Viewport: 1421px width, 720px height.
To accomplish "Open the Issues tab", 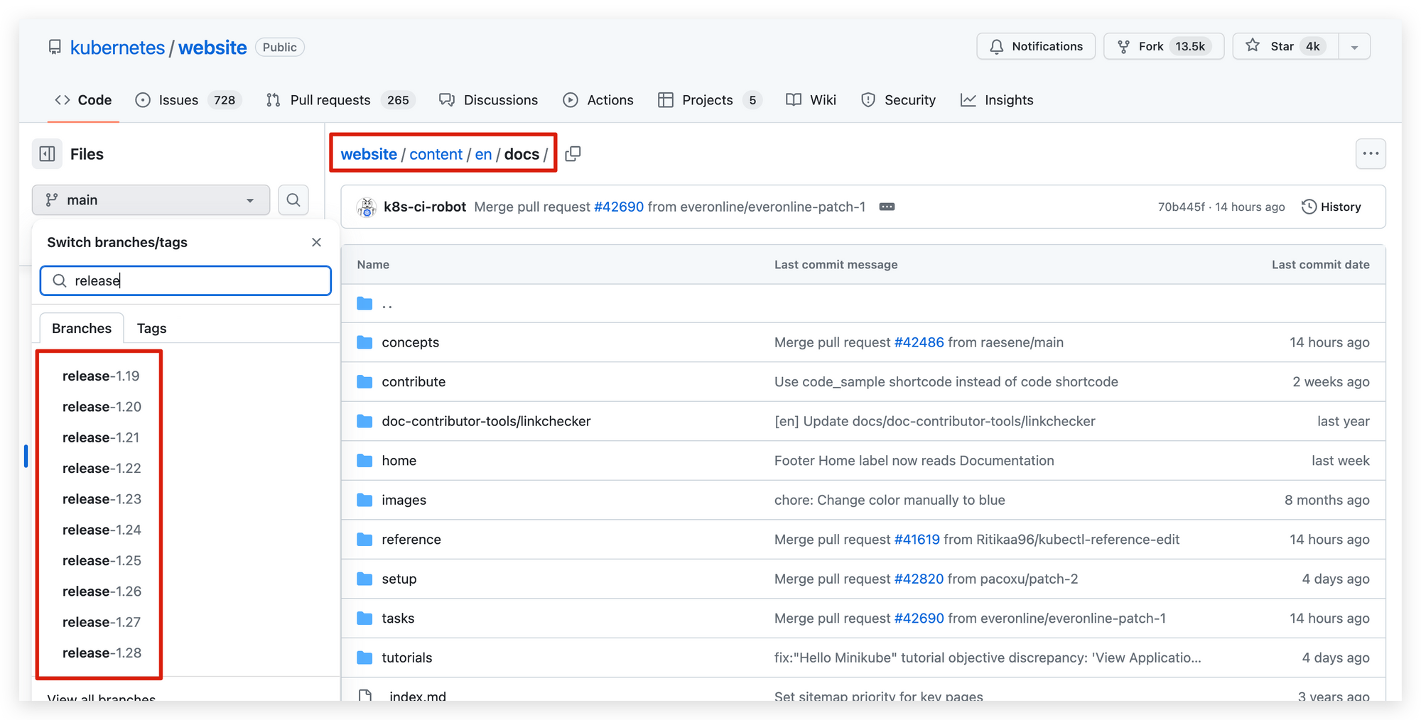I will click(x=188, y=100).
